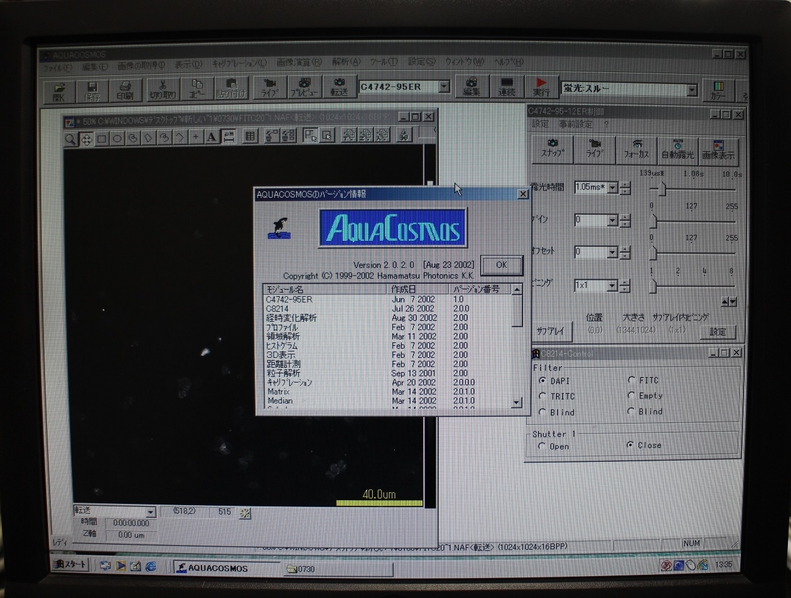Open the オフセット (offset) value dropdown

612,252
